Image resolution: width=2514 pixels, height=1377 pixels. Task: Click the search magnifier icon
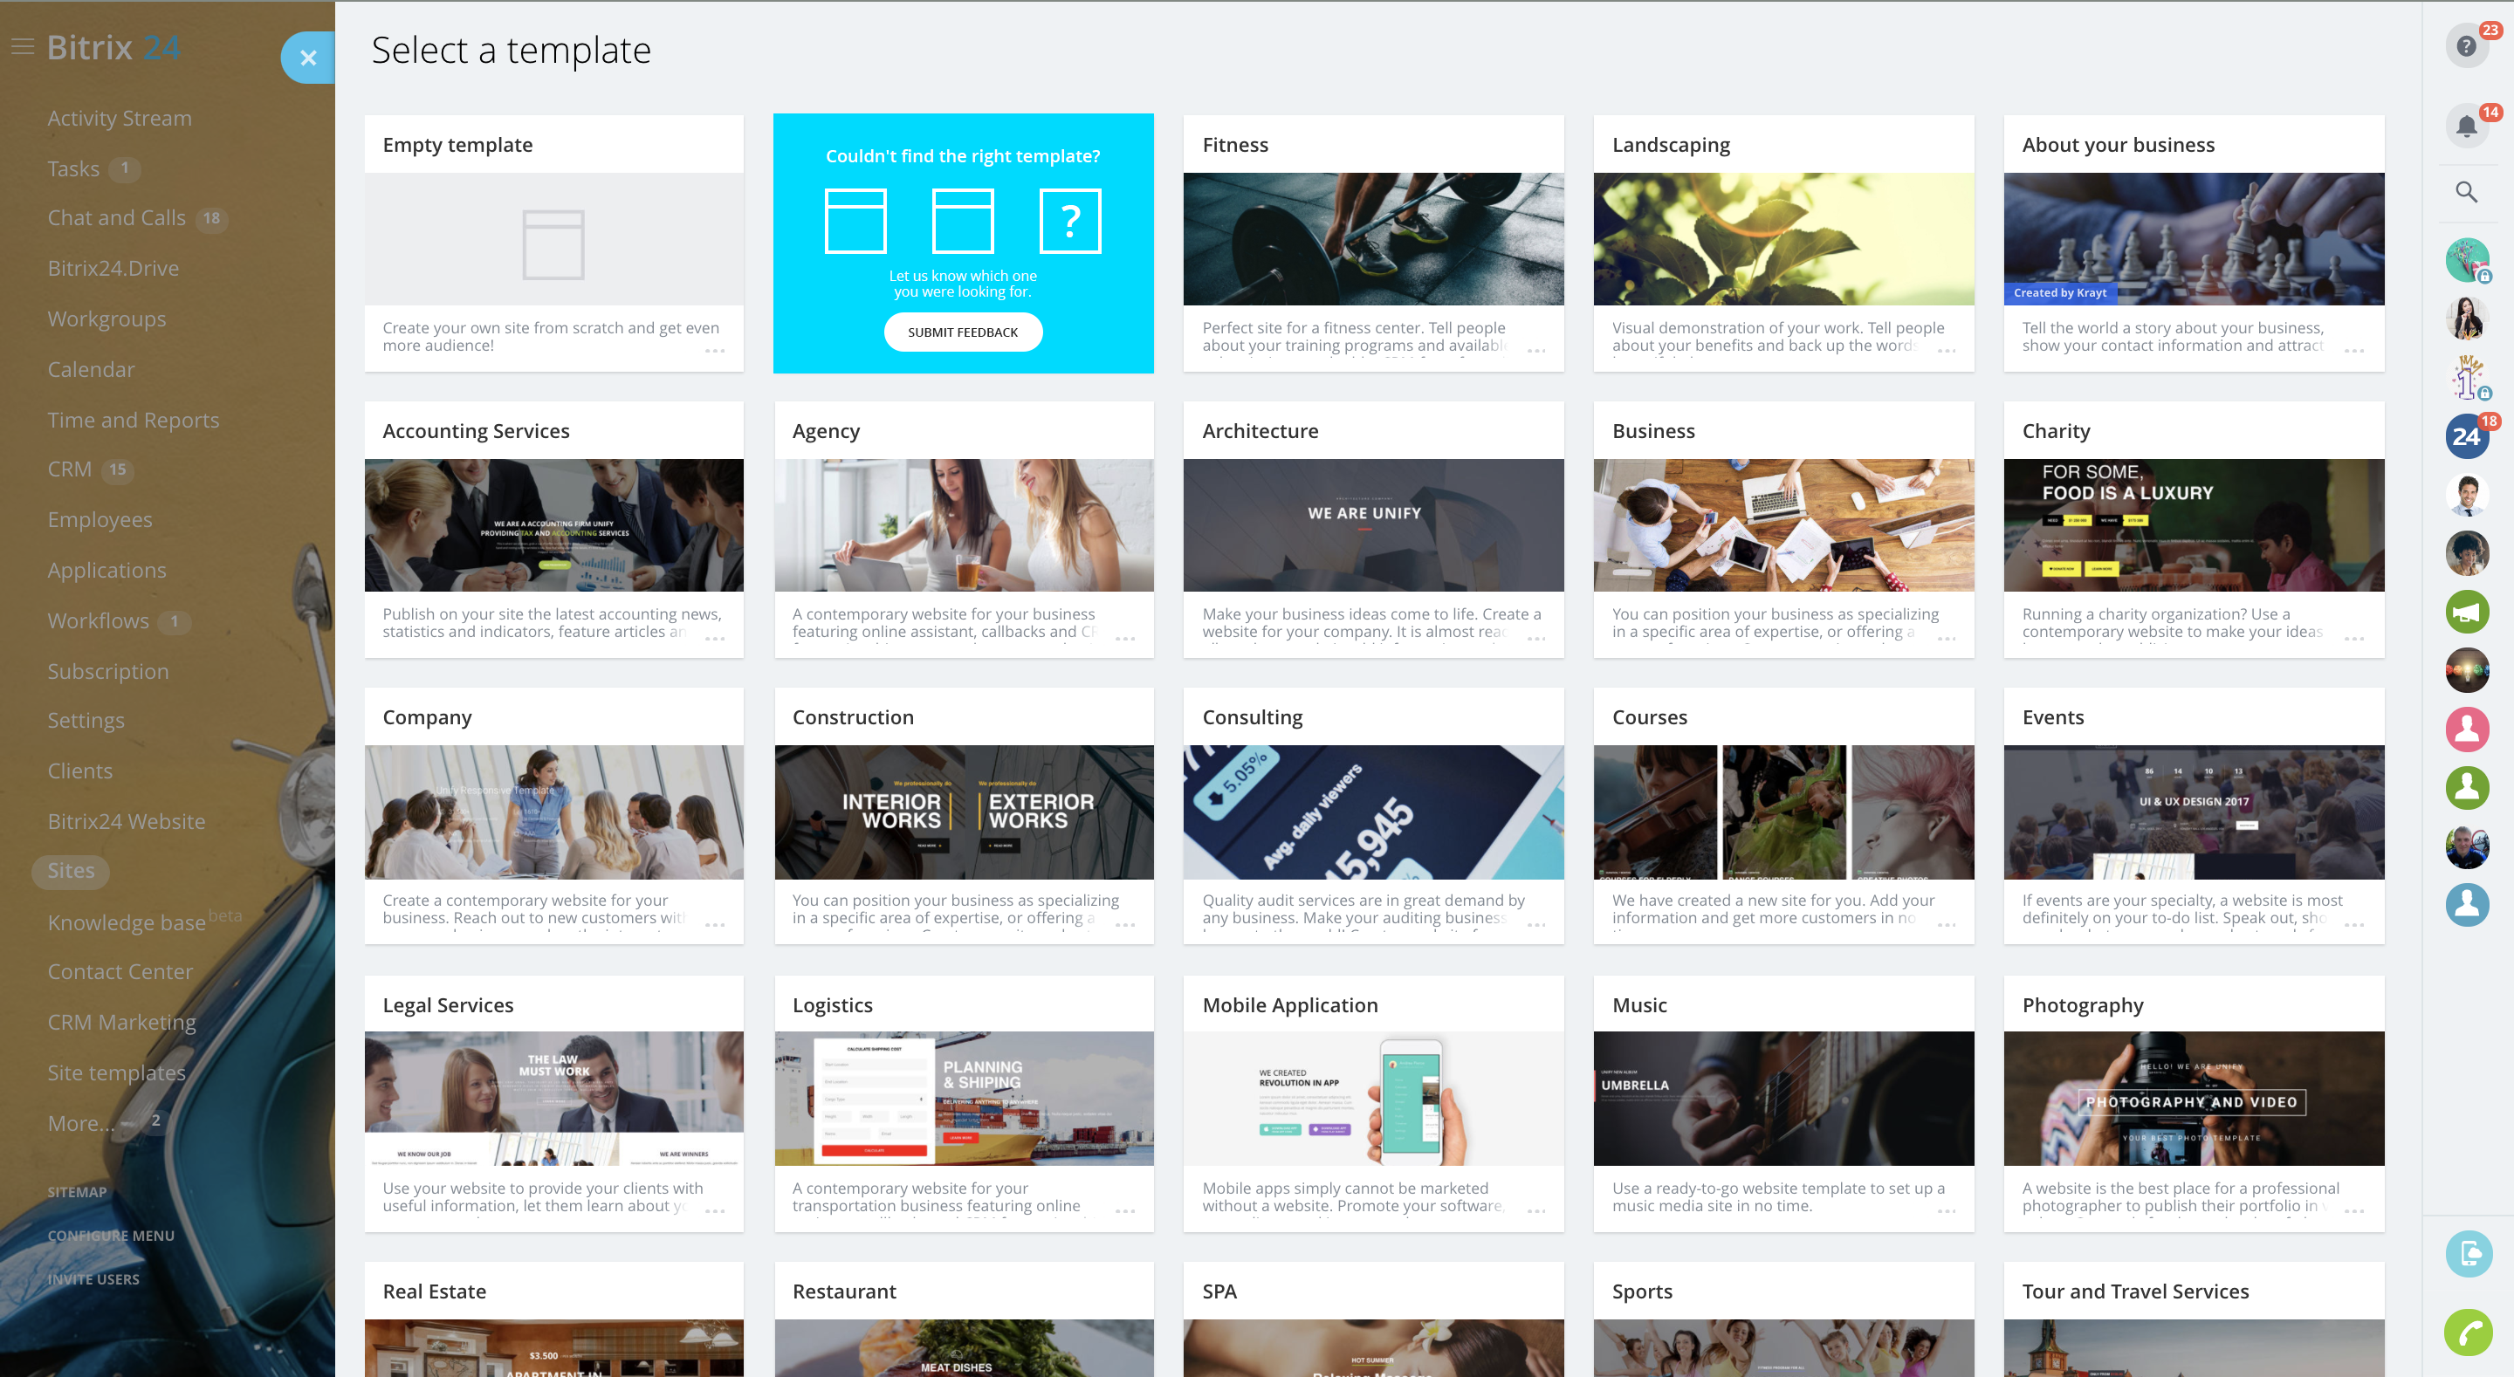pyautogui.click(x=2466, y=192)
